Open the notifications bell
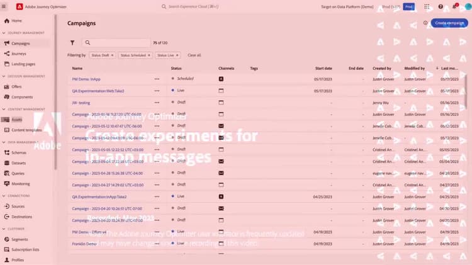 [x=454, y=7]
